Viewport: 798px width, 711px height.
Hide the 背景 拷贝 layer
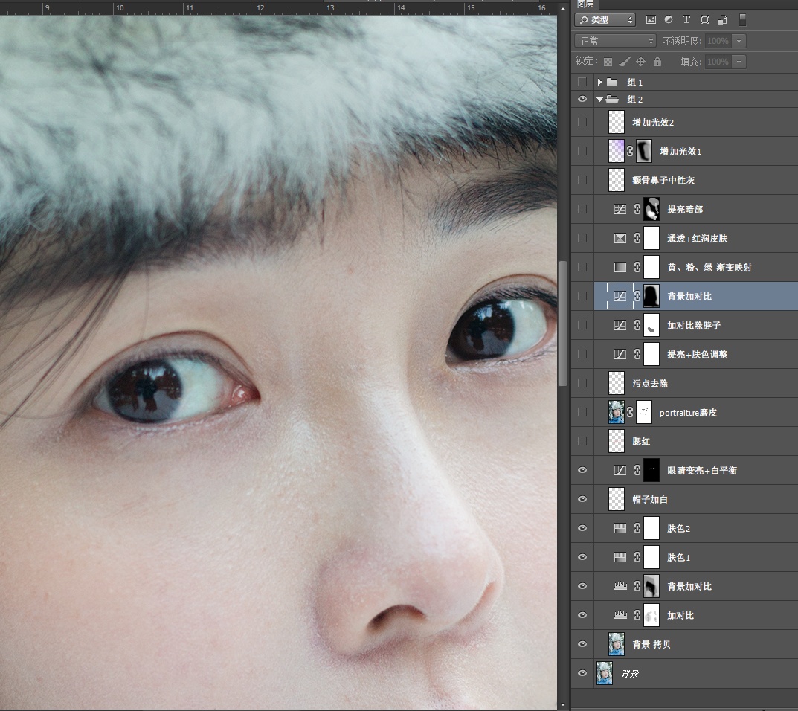click(582, 644)
